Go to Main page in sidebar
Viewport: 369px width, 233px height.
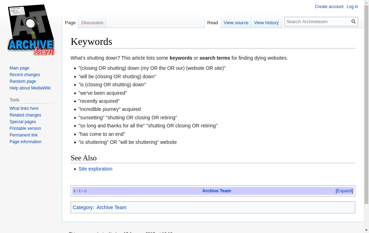click(x=19, y=68)
